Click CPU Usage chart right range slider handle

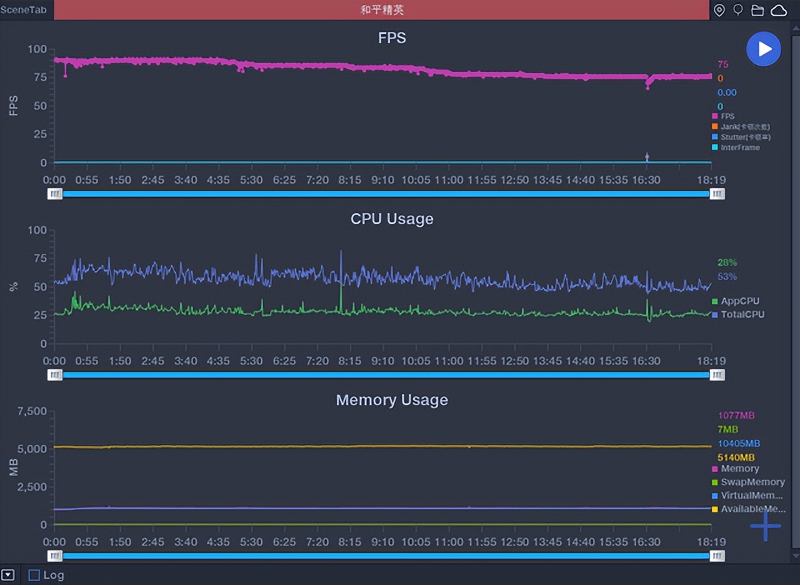coord(717,375)
